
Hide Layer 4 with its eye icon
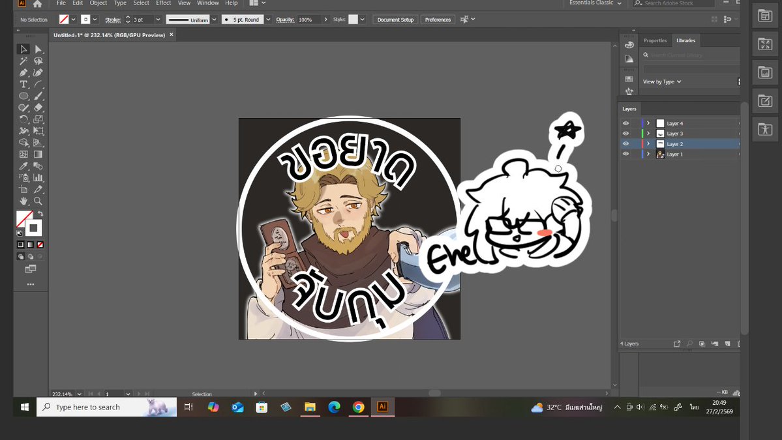[x=625, y=123]
